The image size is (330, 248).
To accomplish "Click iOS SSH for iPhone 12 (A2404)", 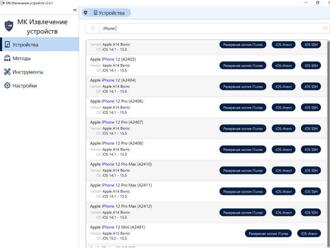I will [311, 86].
